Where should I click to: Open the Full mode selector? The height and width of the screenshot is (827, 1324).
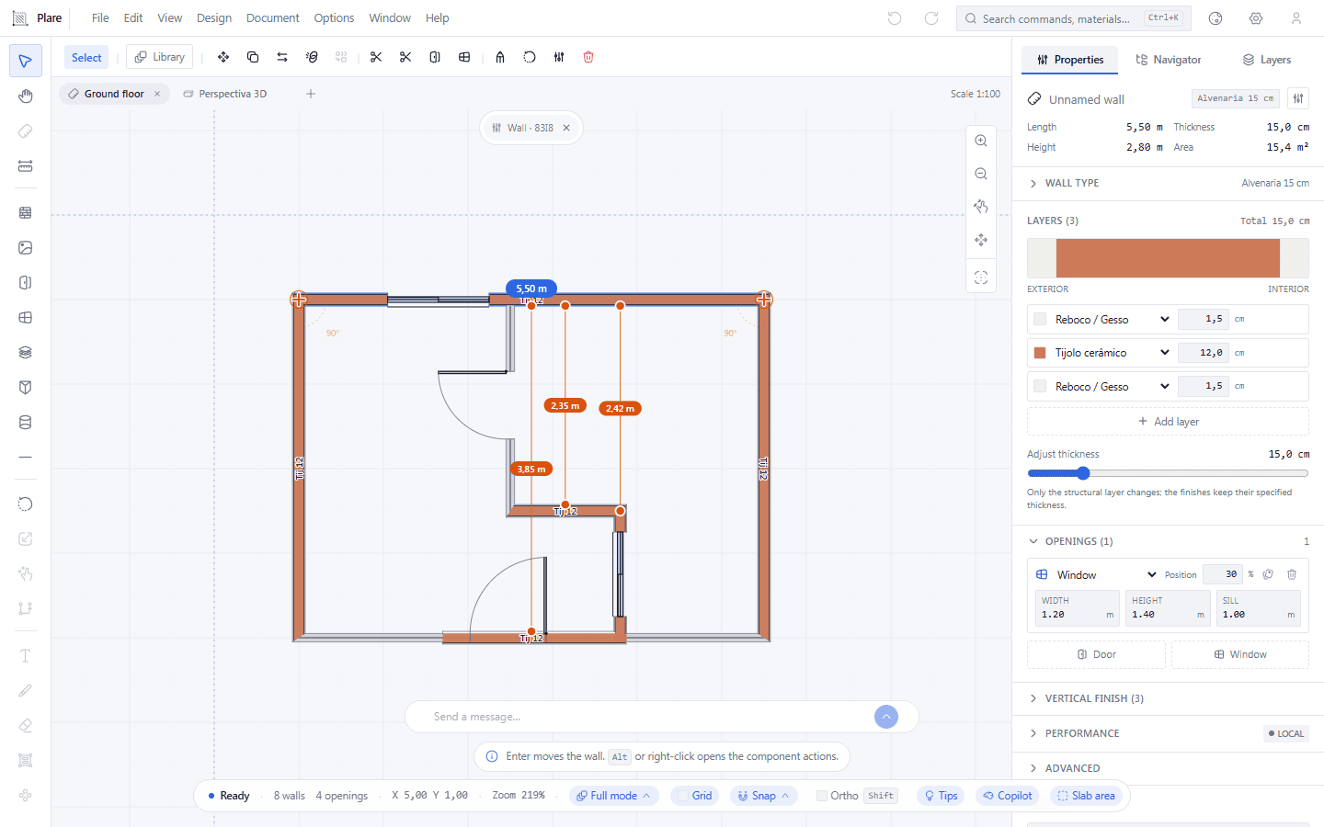point(613,796)
